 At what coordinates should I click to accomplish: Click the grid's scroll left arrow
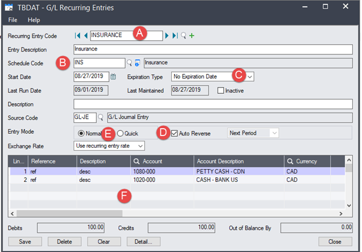[12, 214]
